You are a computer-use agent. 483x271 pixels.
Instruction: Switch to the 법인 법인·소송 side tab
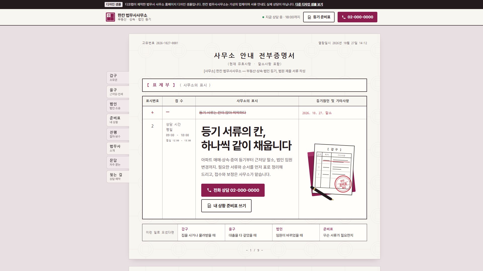118,106
